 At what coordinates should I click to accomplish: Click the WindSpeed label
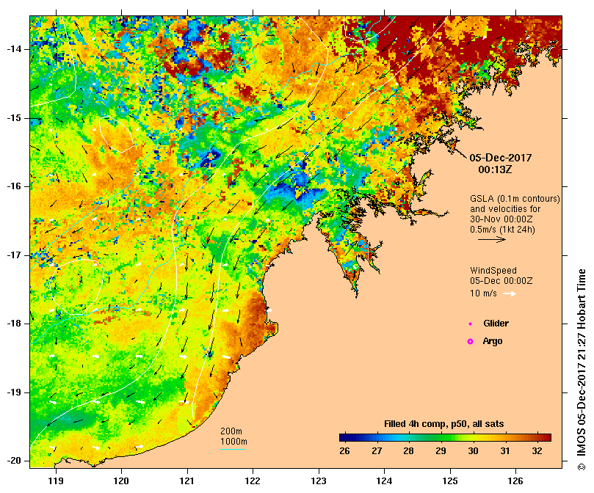point(493,271)
